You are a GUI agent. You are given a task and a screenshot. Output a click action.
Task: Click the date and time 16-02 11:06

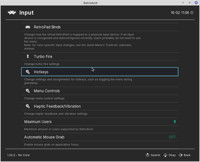180,13
